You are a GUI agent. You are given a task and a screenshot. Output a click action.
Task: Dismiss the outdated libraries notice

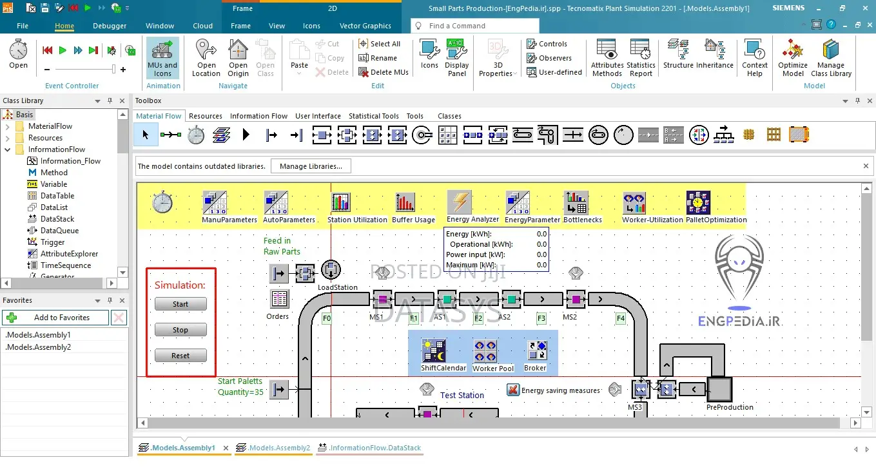tap(866, 166)
